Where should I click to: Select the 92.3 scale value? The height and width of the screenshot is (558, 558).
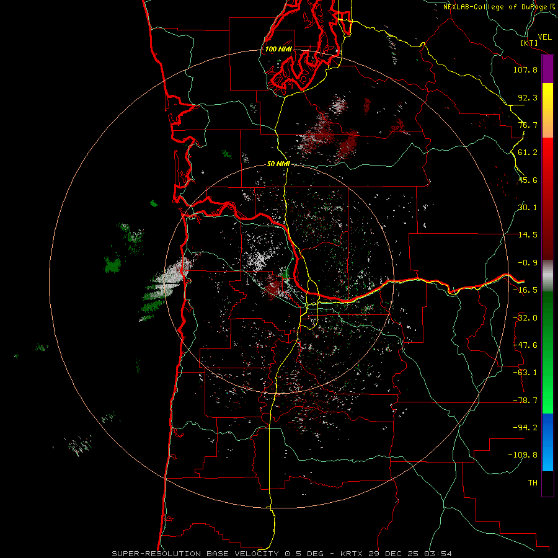(528, 97)
